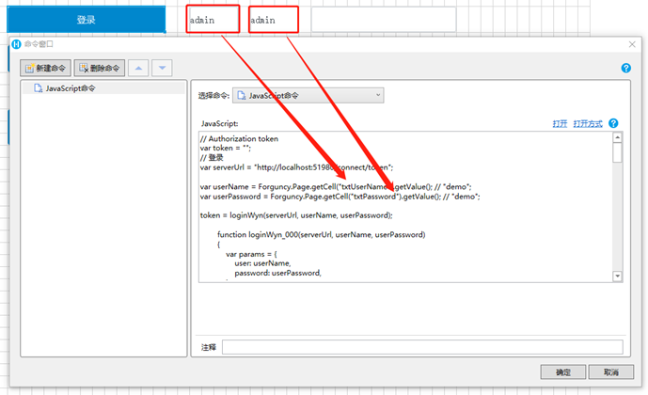Move command down with down arrow button
The height and width of the screenshot is (395, 648).
pyautogui.click(x=162, y=68)
